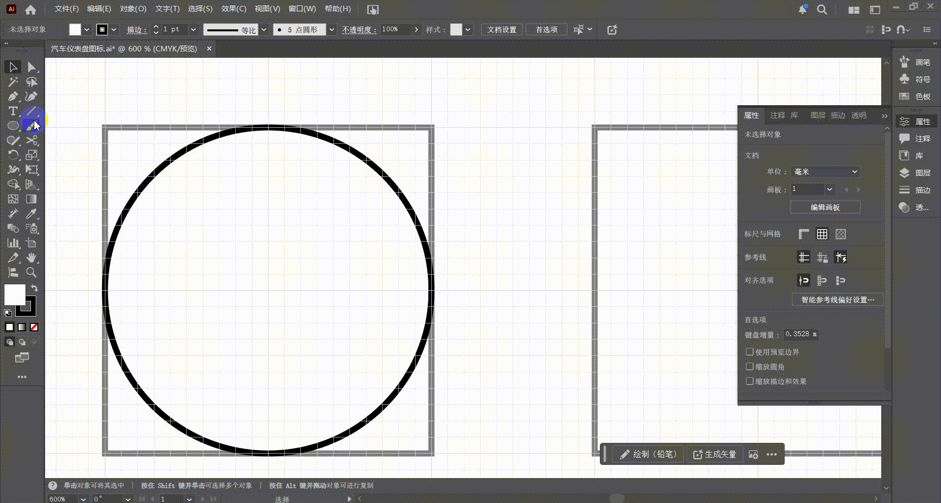
Task: Toggle 缩放描边和效果 checkbox
Action: coord(749,381)
